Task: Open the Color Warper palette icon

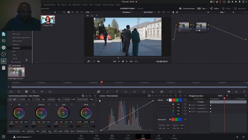Action: [108, 92]
